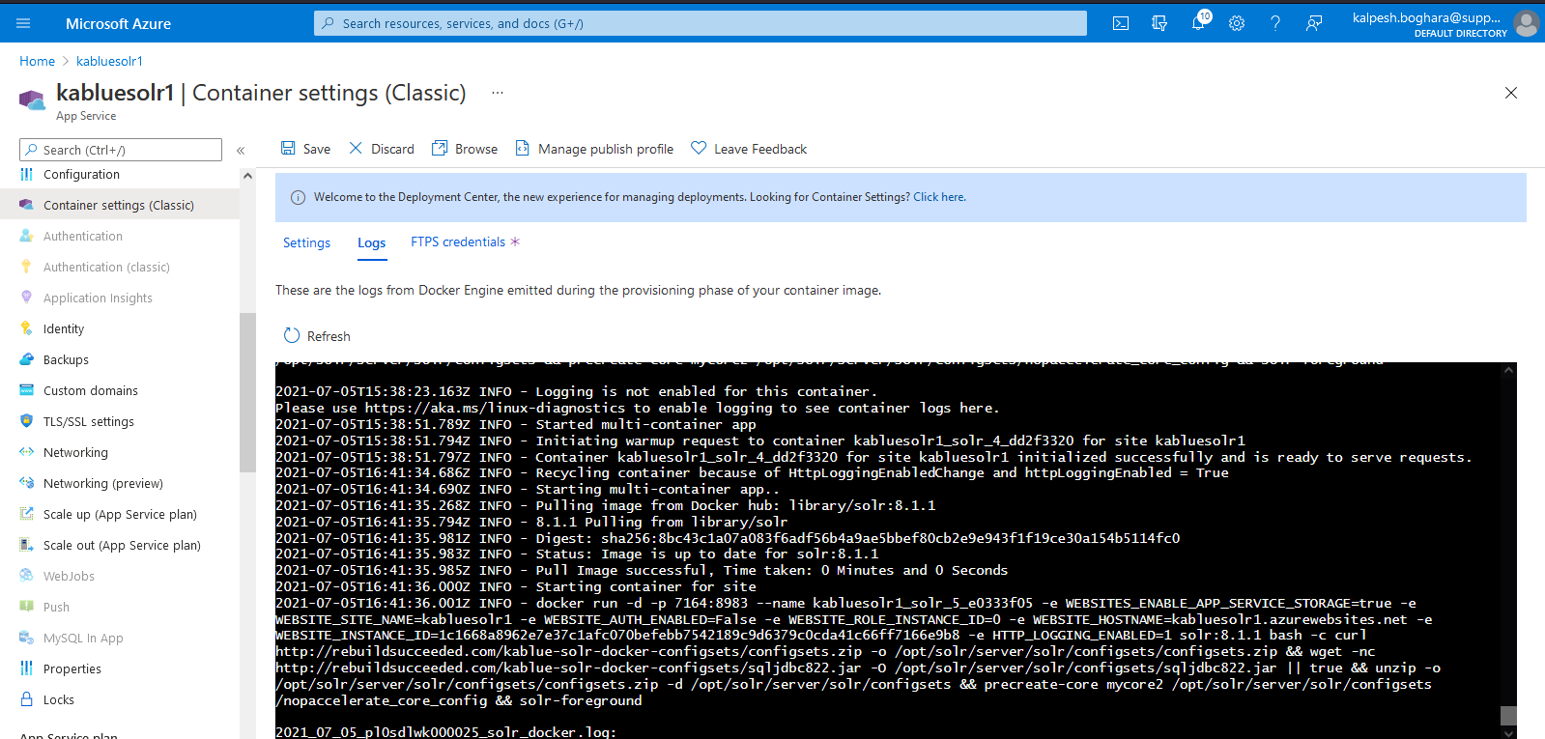This screenshot has width=1545, height=739.
Task: Select the Logs tab
Action: pos(372,242)
